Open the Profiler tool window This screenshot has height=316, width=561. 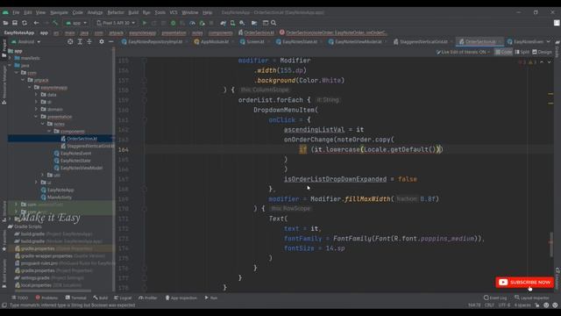(148, 298)
